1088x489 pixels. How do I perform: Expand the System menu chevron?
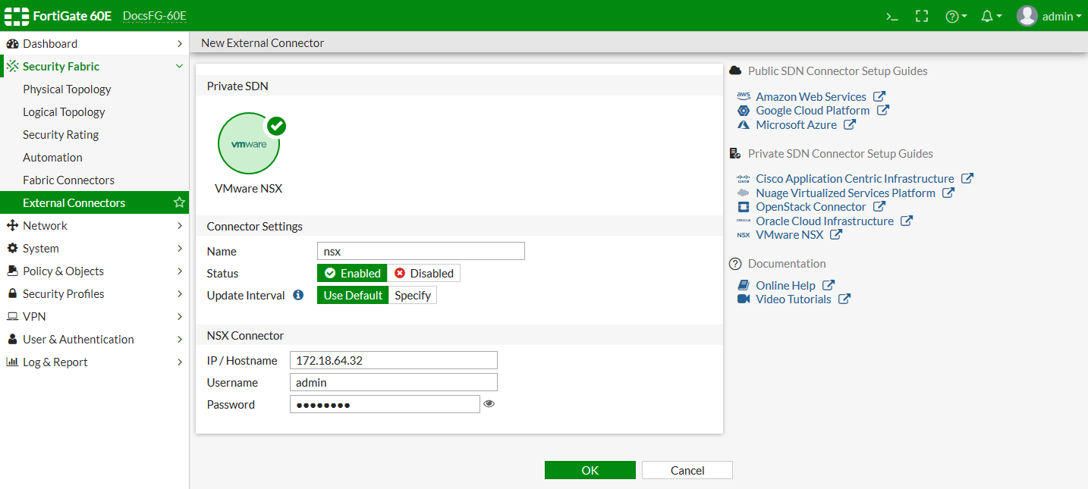179,248
